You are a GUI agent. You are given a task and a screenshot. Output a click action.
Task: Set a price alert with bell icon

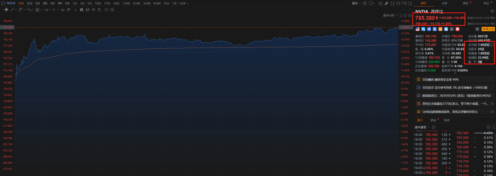[477, 29]
